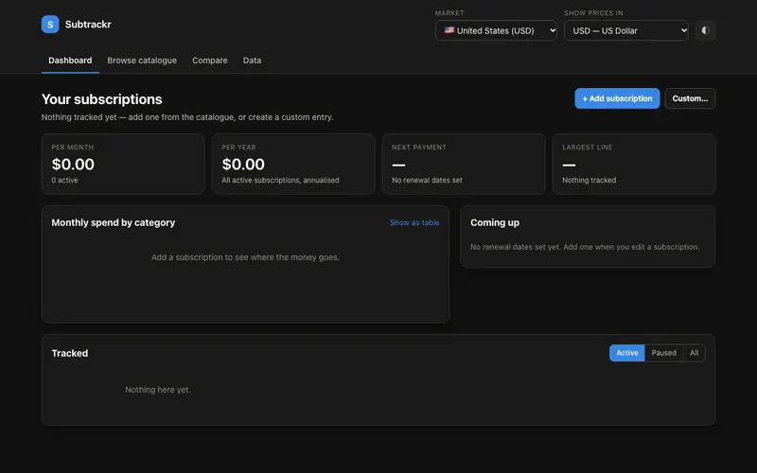Click the 'Nothing tracked' text

pyautogui.click(x=589, y=180)
